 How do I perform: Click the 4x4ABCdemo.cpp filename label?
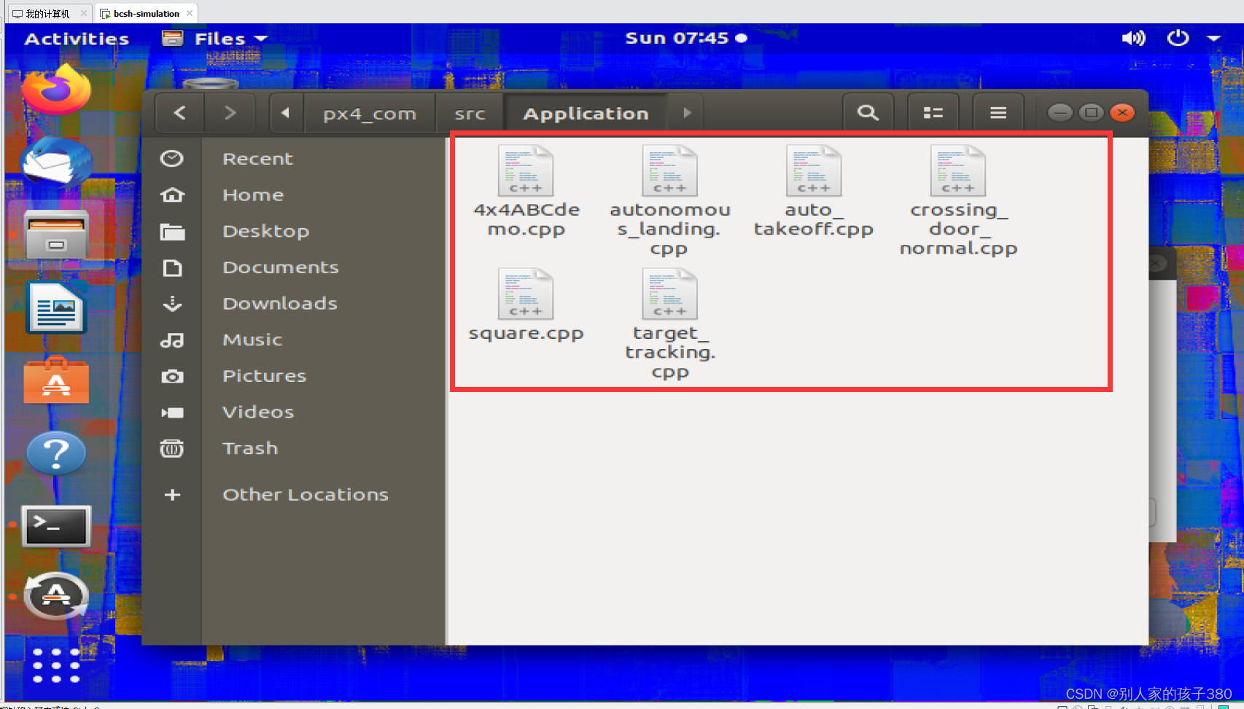point(526,219)
